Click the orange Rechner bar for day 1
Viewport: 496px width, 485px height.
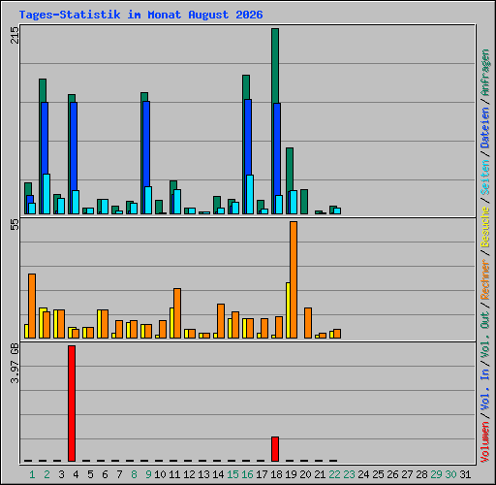[x=32, y=307]
